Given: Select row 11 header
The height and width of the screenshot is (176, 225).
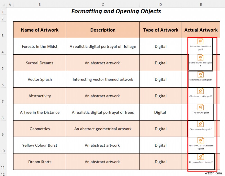Looking at the screenshot, I should [3, 162].
